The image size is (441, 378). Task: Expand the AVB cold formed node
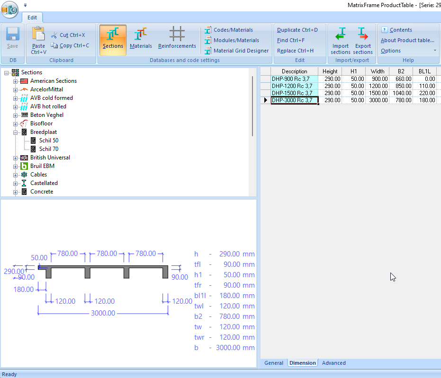16,98
